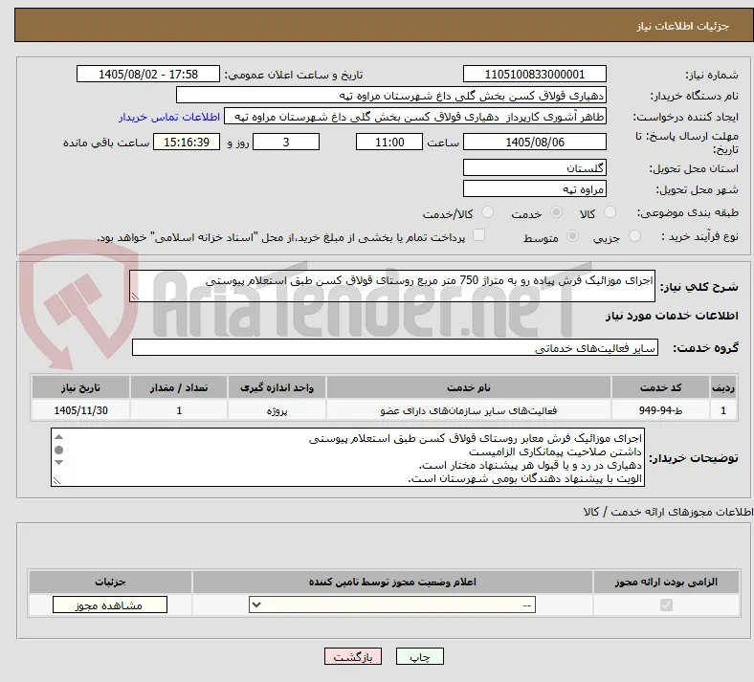Click the جزئیات اطلاعات نیاز page title

(x=683, y=26)
